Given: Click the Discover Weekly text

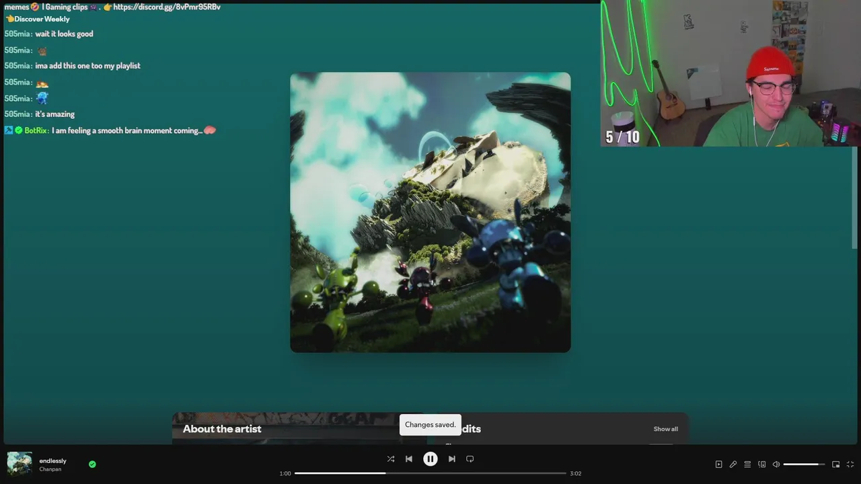Looking at the screenshot, I should 42,19.
